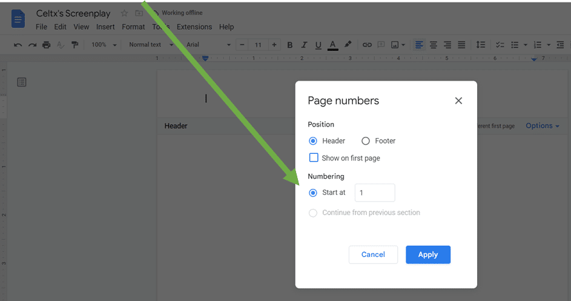
Task: Open line and paragraph spacing
Action: tap(481, 45)
